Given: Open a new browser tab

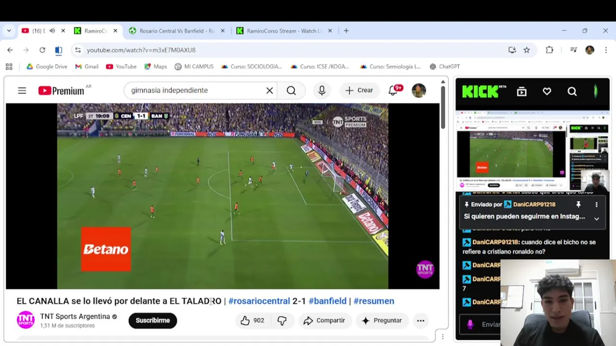Looking at the screenshot, I should tap(346, 31).
